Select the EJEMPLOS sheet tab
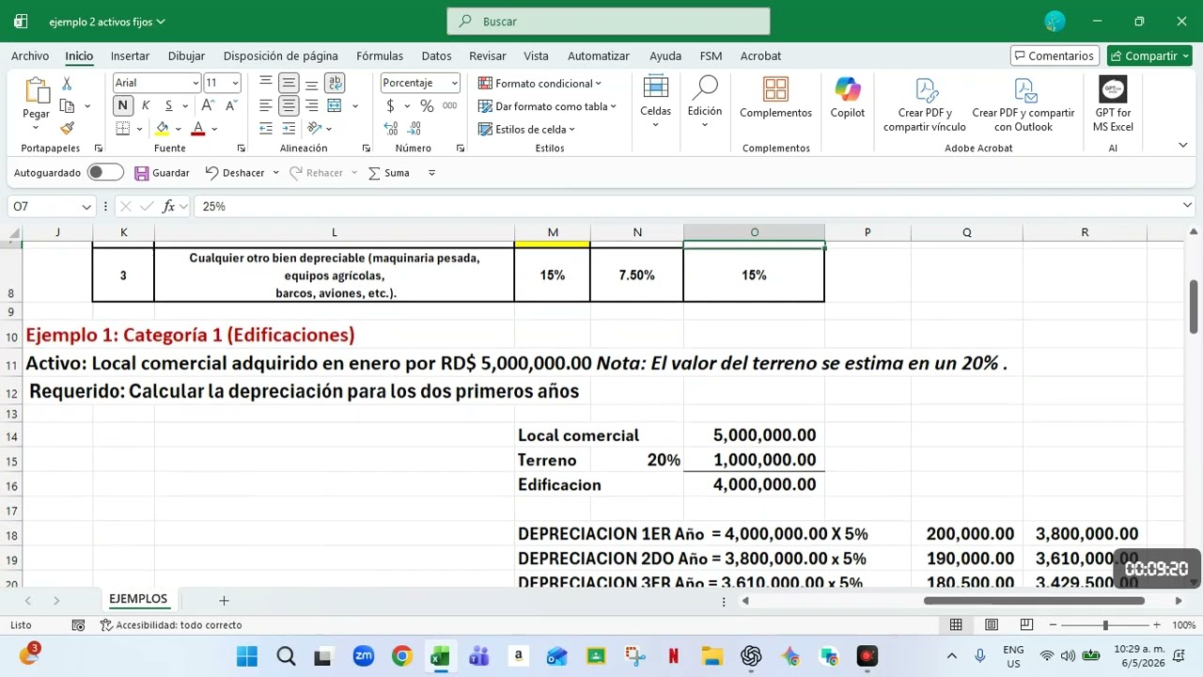Screen dimensions: 1203x677 tap(138, 599)
